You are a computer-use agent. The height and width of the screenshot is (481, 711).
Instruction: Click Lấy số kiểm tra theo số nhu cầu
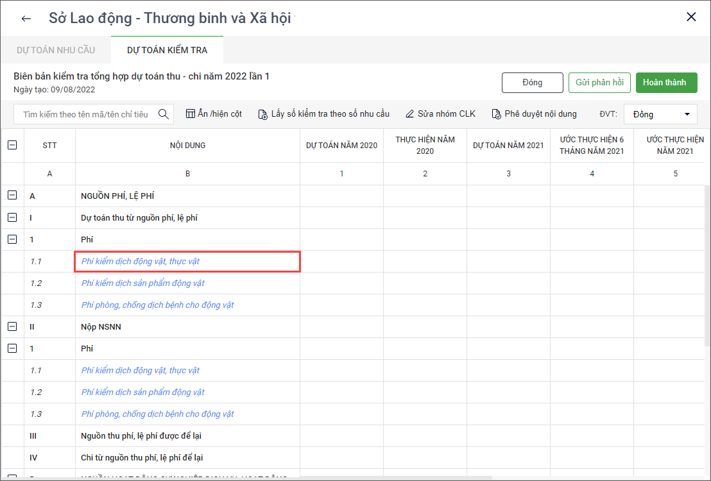click(323, 114)
